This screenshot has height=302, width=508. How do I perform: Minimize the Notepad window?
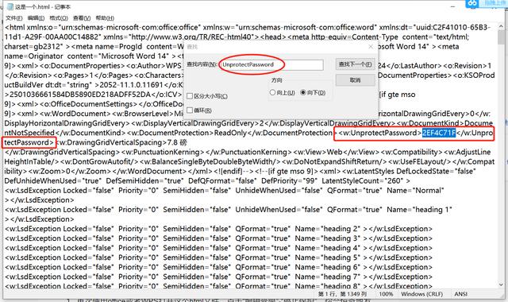click(x=453, y=6)
